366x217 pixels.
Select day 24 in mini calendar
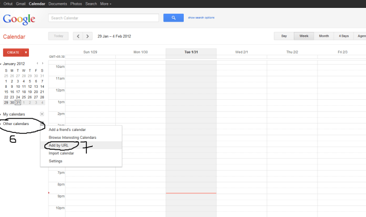tap(18, 97)
